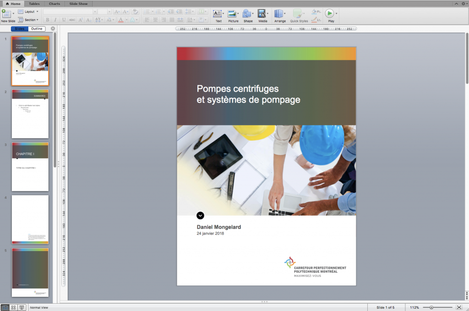Insert a Text box
This screenshot has width=469, height=311.
coord(218,16)
